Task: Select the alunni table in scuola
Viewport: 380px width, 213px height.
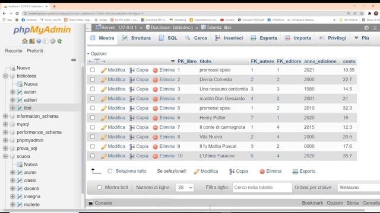Action: click(30, 172)
